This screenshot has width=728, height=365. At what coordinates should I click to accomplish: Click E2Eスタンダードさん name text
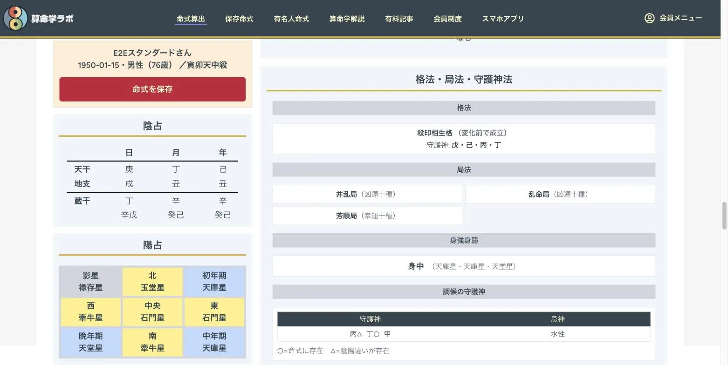[x=152, y=53]
